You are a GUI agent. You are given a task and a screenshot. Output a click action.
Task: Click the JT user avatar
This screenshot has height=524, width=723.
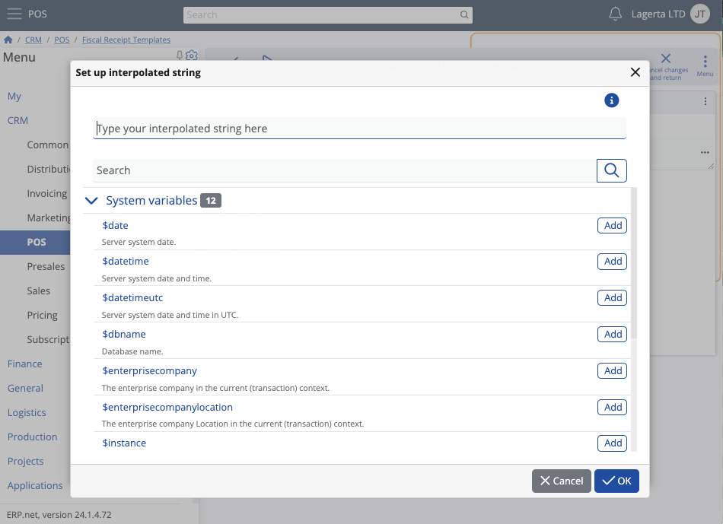[x=700, y=14]
